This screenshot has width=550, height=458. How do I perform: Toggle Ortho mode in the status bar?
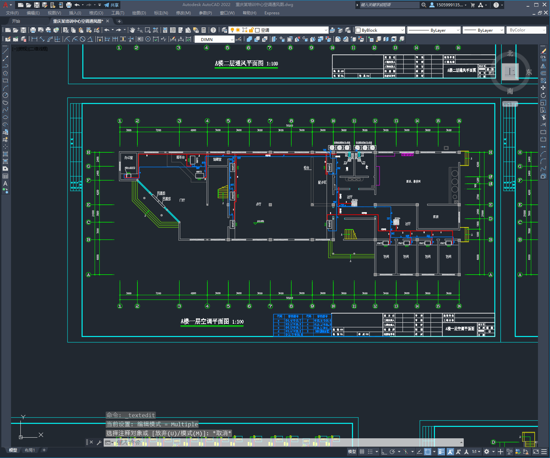tap(384, 452)
